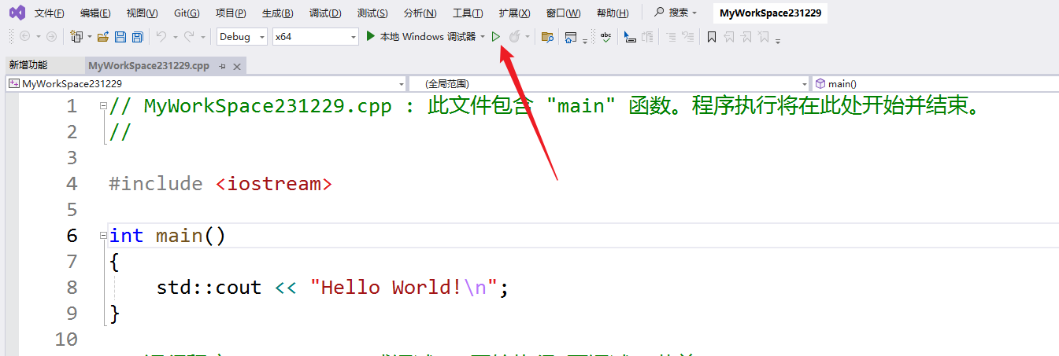
Task: Save the current file with disk icon
Action: tap(120, 36)
